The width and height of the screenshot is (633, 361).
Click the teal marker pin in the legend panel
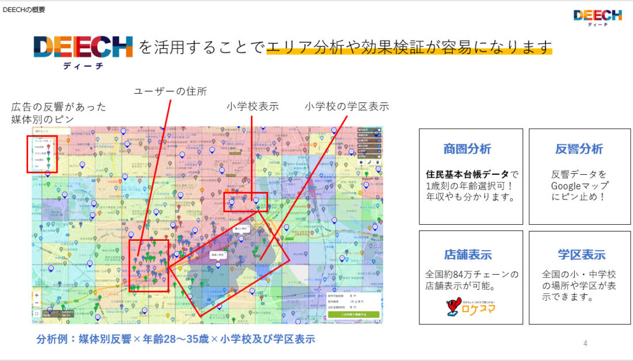(x=49, y=166)
